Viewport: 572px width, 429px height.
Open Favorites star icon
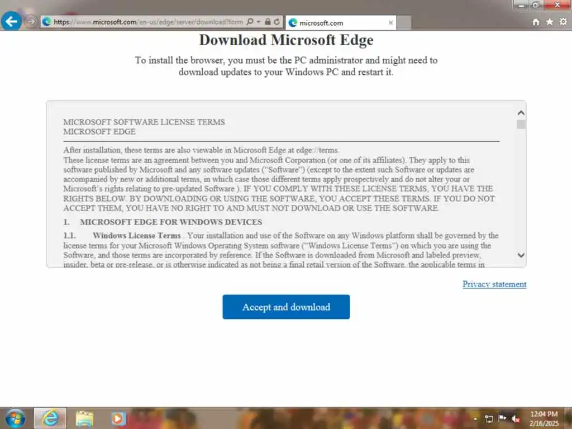550,22
